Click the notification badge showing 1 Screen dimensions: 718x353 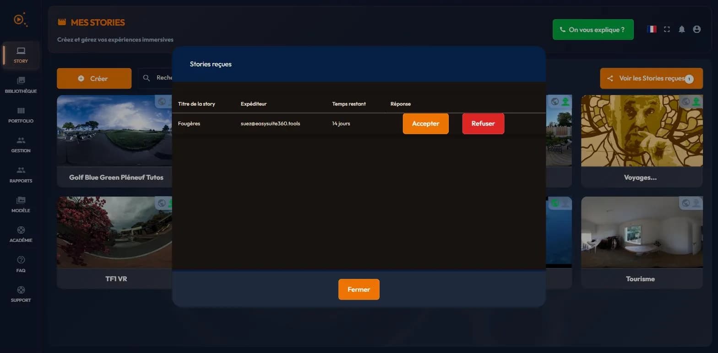689,79
